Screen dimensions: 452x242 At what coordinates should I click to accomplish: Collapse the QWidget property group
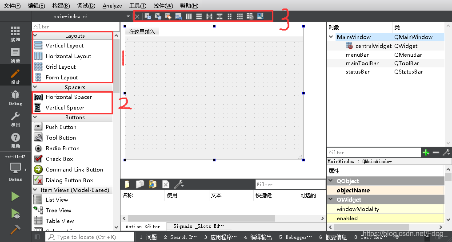tap(331, 199)
